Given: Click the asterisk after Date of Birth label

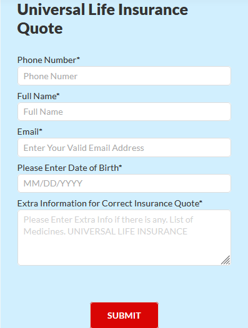Looking at the screenshot, I should click(121, 166).
